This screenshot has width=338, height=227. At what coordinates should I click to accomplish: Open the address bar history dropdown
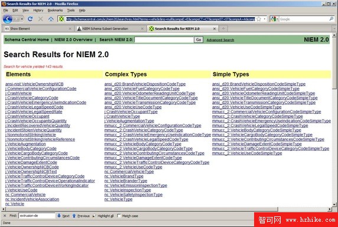[x=265, y=19]
